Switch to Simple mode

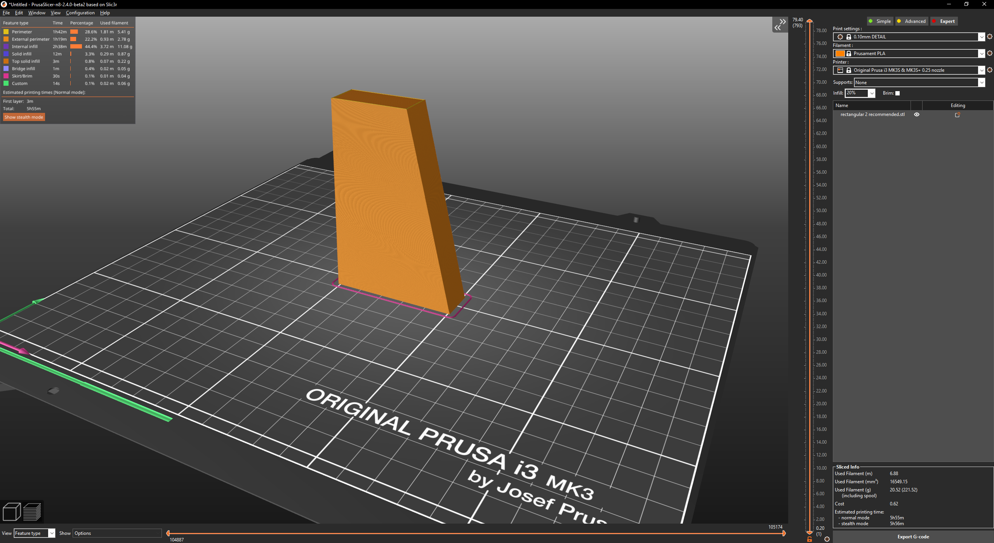tap(880, 21)
